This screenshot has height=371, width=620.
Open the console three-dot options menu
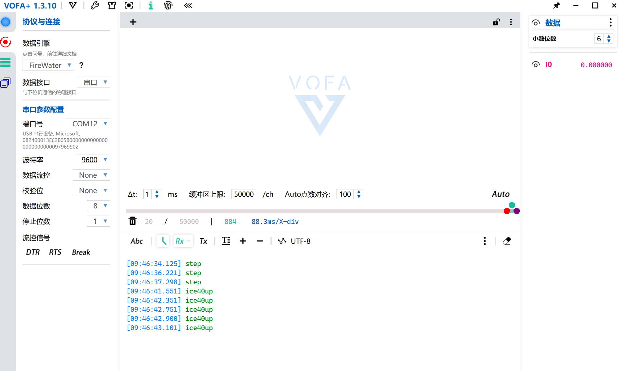pyautogui.click(x=485, y=241)
